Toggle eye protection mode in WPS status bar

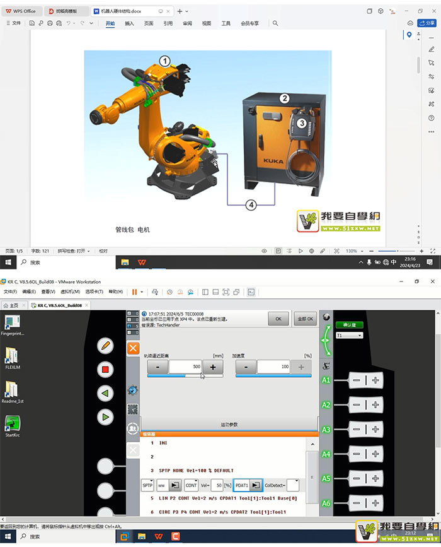pyautogui.click(x=264, y=251)
